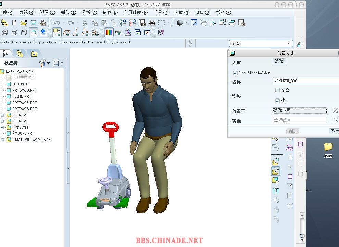The height and width of the screenshot is (247, 339).
Task: Print using the printer icon
Action: pos(43,23)
